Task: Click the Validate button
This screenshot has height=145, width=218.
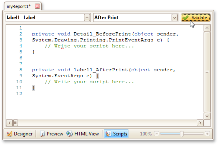Action: (x=196, y=18)
